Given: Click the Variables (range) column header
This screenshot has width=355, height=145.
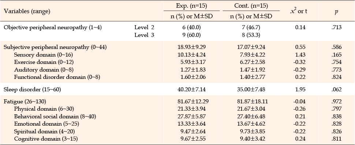Looking at the screenshot, I should [x=27, y=11].
